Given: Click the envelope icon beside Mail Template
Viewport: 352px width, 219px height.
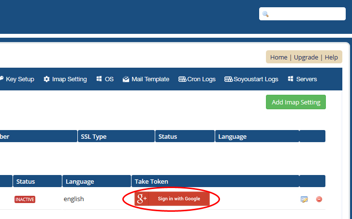Looking at the screenshot, I should pyautogui.click(x=126, y=79).
